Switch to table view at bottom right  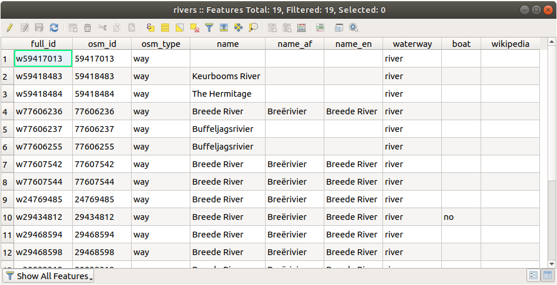coord(547,275)
